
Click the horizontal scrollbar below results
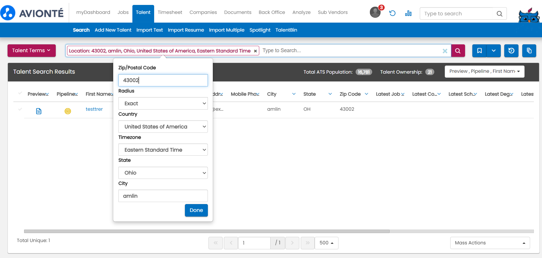[206, 231]
